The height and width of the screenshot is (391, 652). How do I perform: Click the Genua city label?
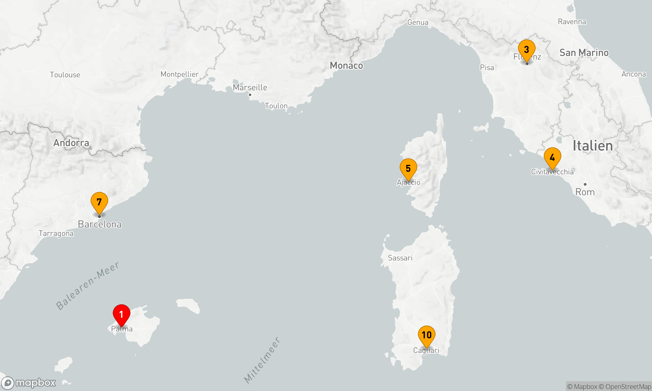[418, 22]
